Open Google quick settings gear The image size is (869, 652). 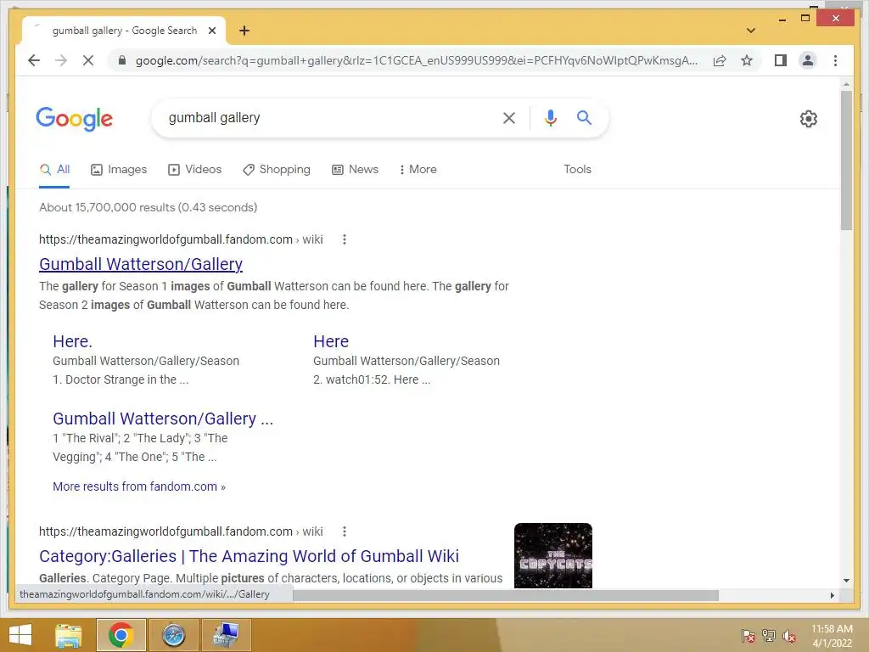(809, 119)
